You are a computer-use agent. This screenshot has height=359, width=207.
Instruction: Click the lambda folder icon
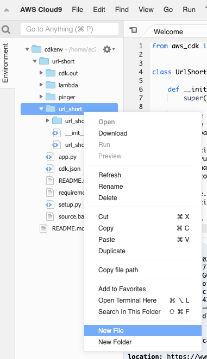tap(51, 85)
